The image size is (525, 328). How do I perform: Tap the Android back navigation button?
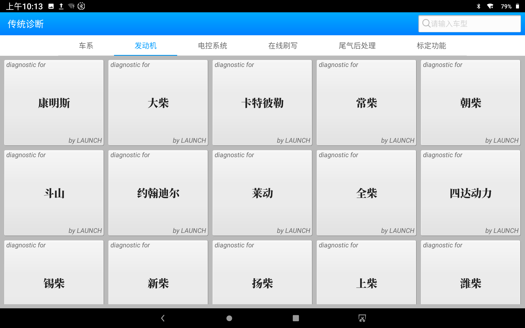click(163, 318)
